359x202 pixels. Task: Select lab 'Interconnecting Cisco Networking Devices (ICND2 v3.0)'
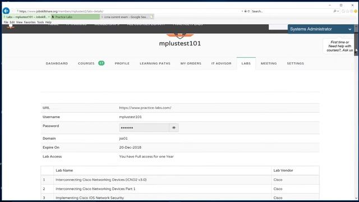pyautogui.click(x=101, y=180)
